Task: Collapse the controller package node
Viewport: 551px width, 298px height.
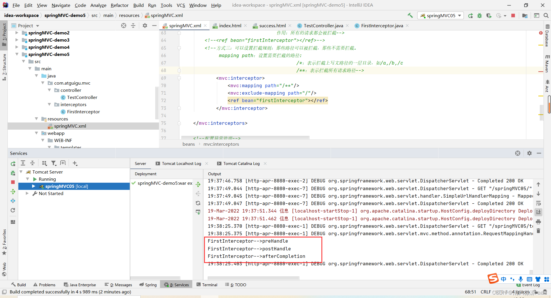Action: pyautogui.click(x=49, y=90)
